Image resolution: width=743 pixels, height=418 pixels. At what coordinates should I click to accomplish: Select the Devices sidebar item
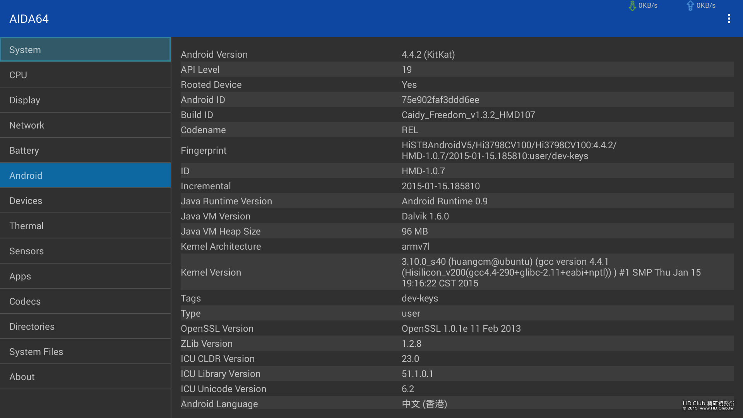(85, 200)
